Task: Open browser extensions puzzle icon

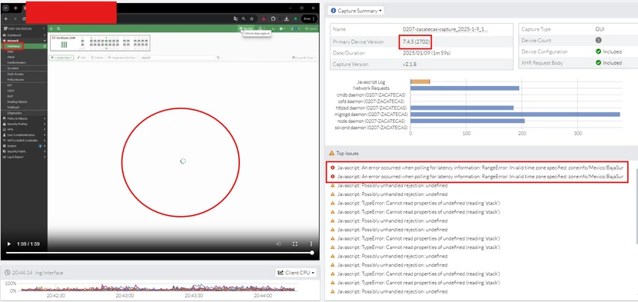Action: point(274,18)
